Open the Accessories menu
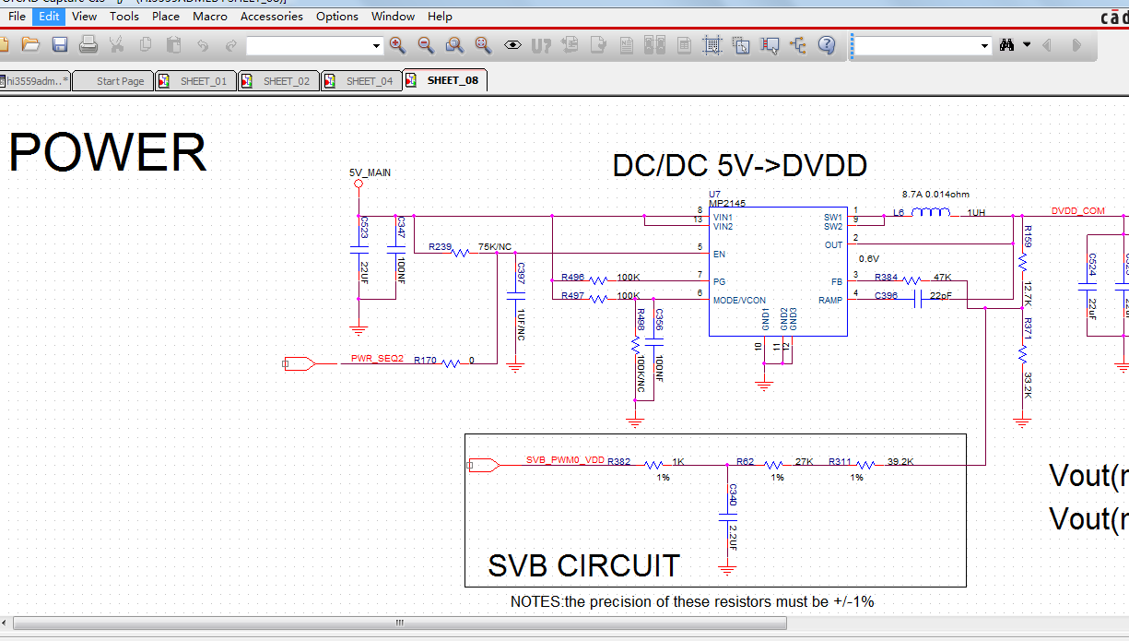 272,16
